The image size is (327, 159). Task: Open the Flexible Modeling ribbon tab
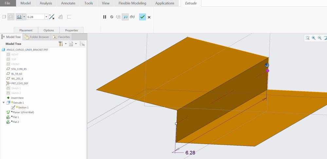pos(132,3)
